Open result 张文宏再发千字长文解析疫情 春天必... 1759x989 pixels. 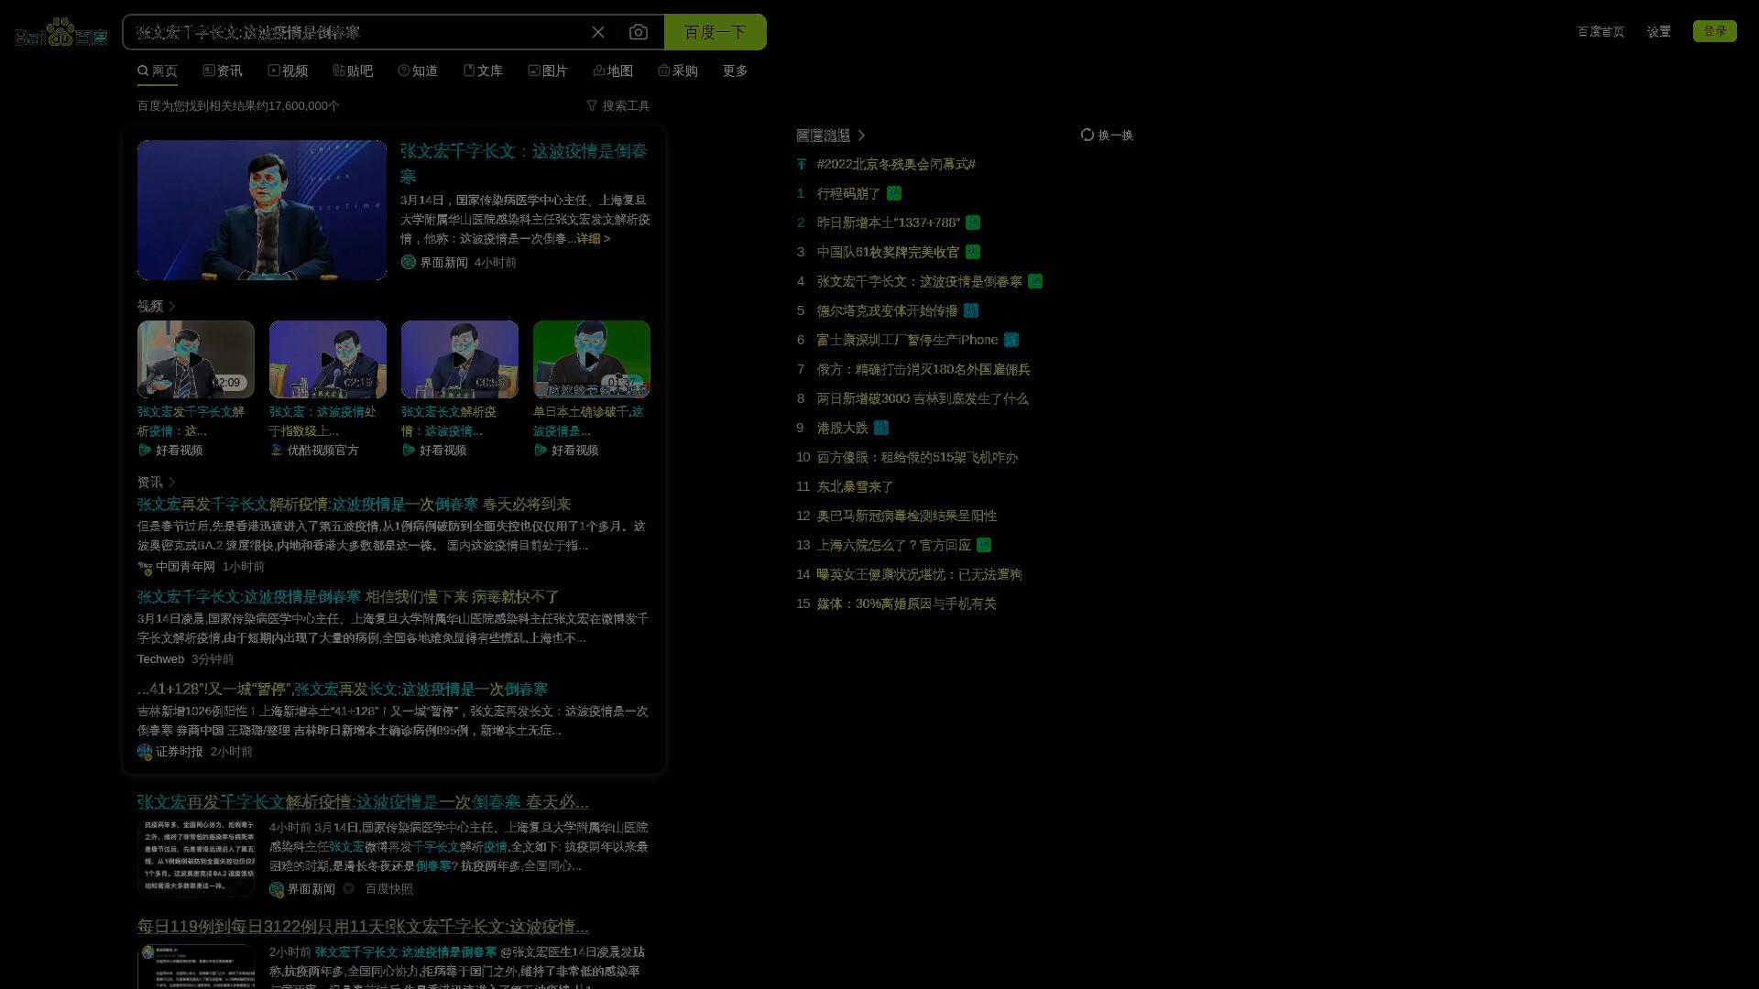(x=363, y=802)
